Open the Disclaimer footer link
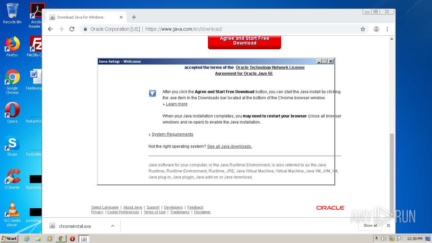 (x=202, y=212)
